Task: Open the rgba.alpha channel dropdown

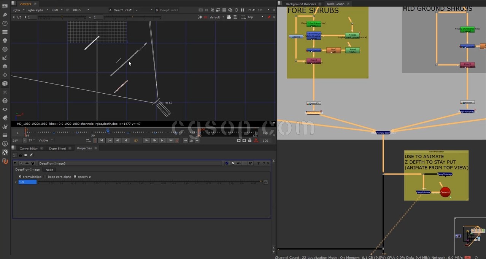Action: [38, 10]
